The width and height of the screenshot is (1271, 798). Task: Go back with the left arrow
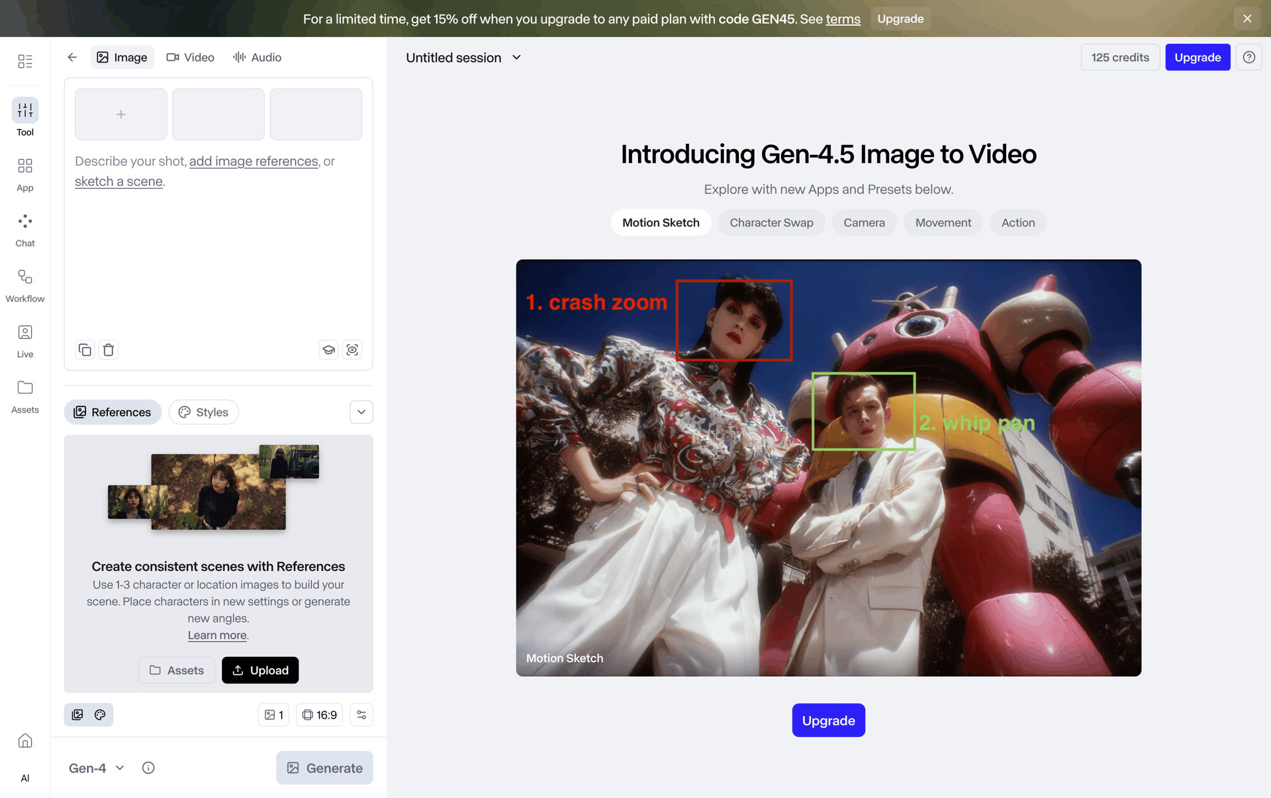72,58
